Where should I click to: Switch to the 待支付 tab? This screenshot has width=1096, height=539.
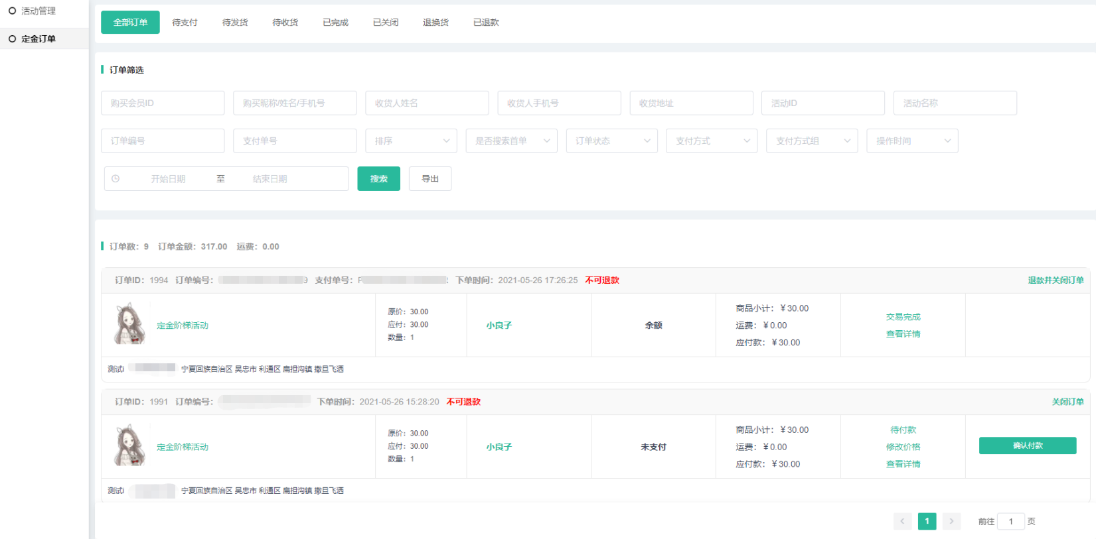[x=185, y=23]
